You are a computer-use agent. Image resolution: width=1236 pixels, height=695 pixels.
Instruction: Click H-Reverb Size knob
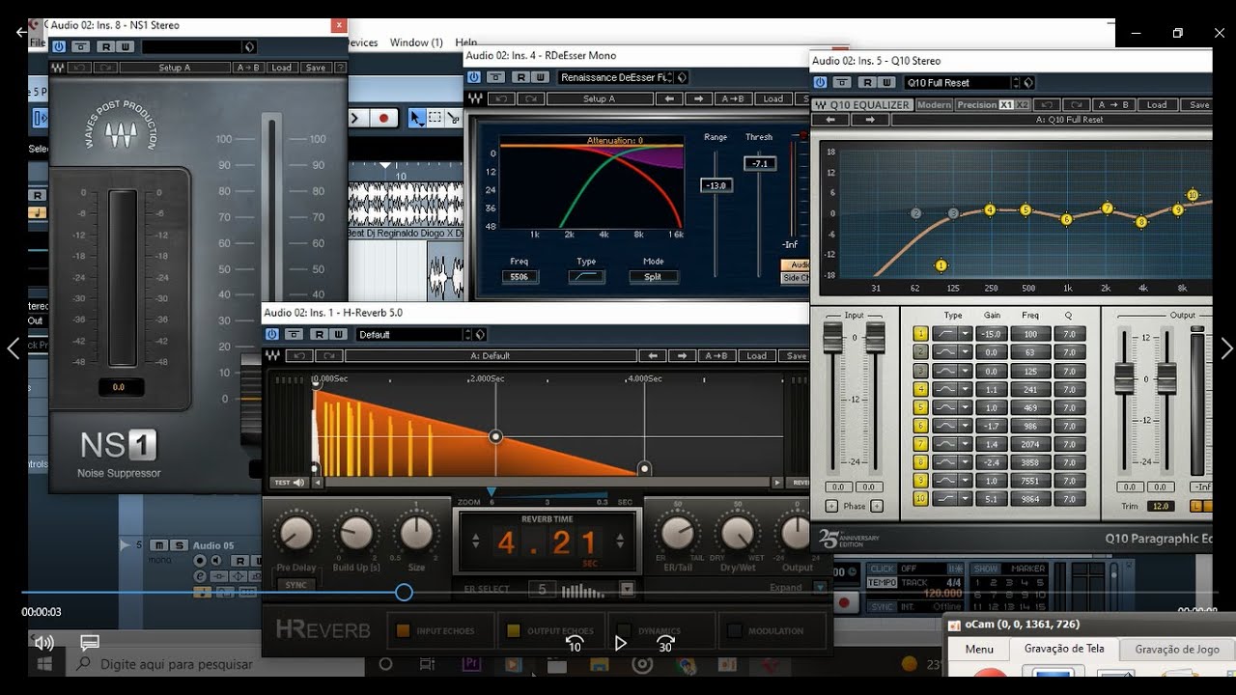(416, 533)
